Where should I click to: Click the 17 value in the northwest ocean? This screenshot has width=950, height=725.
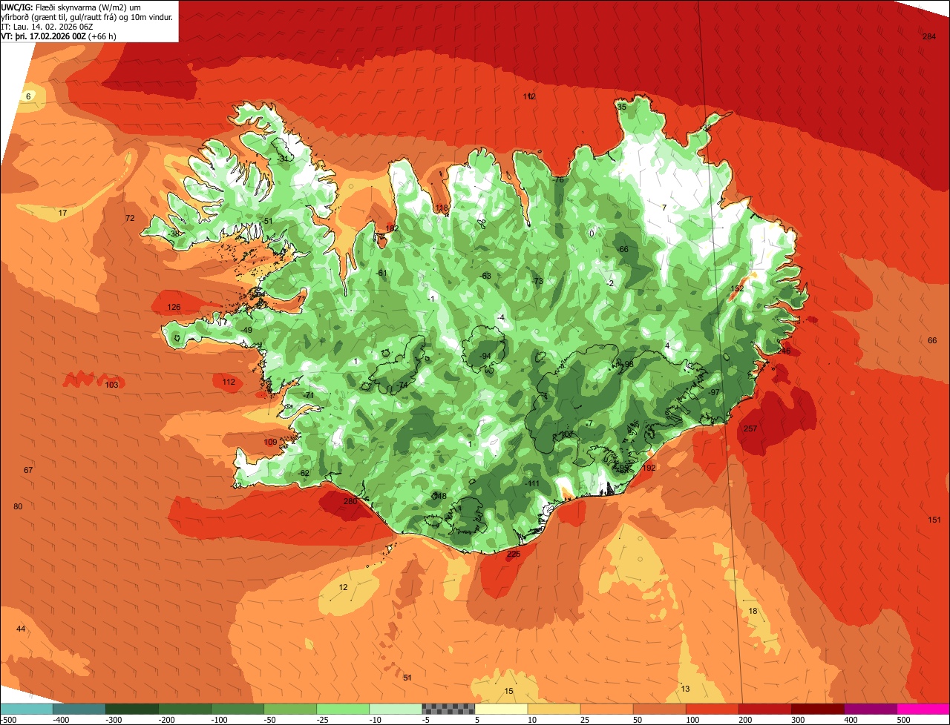pyautogui.click(x=63, y=213)
